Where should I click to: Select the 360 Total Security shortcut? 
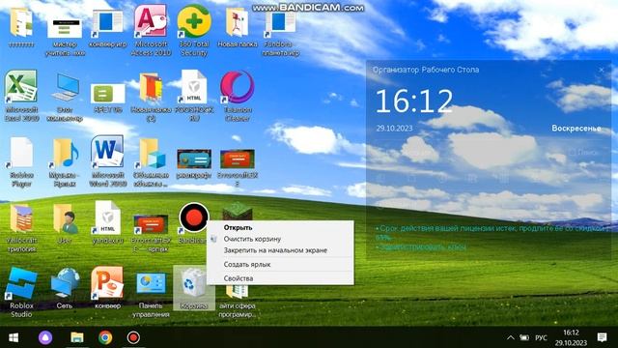(x=193, y=30)
